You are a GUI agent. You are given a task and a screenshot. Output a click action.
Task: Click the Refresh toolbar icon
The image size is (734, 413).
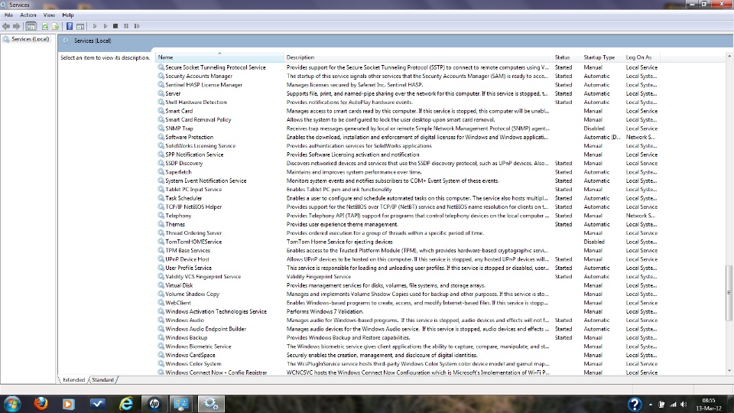[x=45, y=26]
